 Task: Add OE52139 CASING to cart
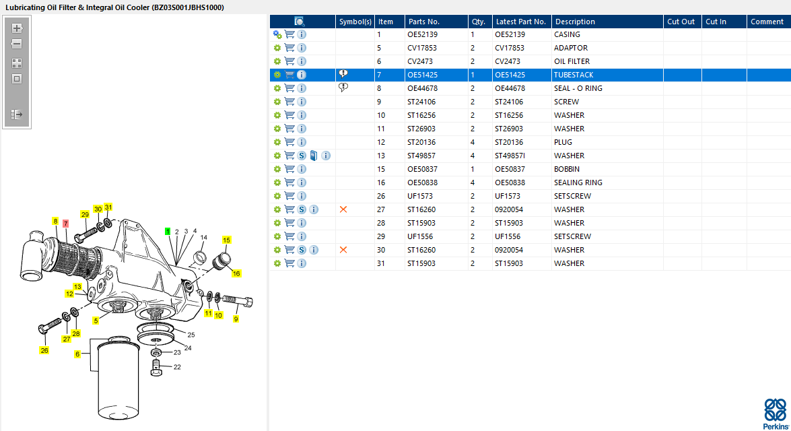coord(289,34)
